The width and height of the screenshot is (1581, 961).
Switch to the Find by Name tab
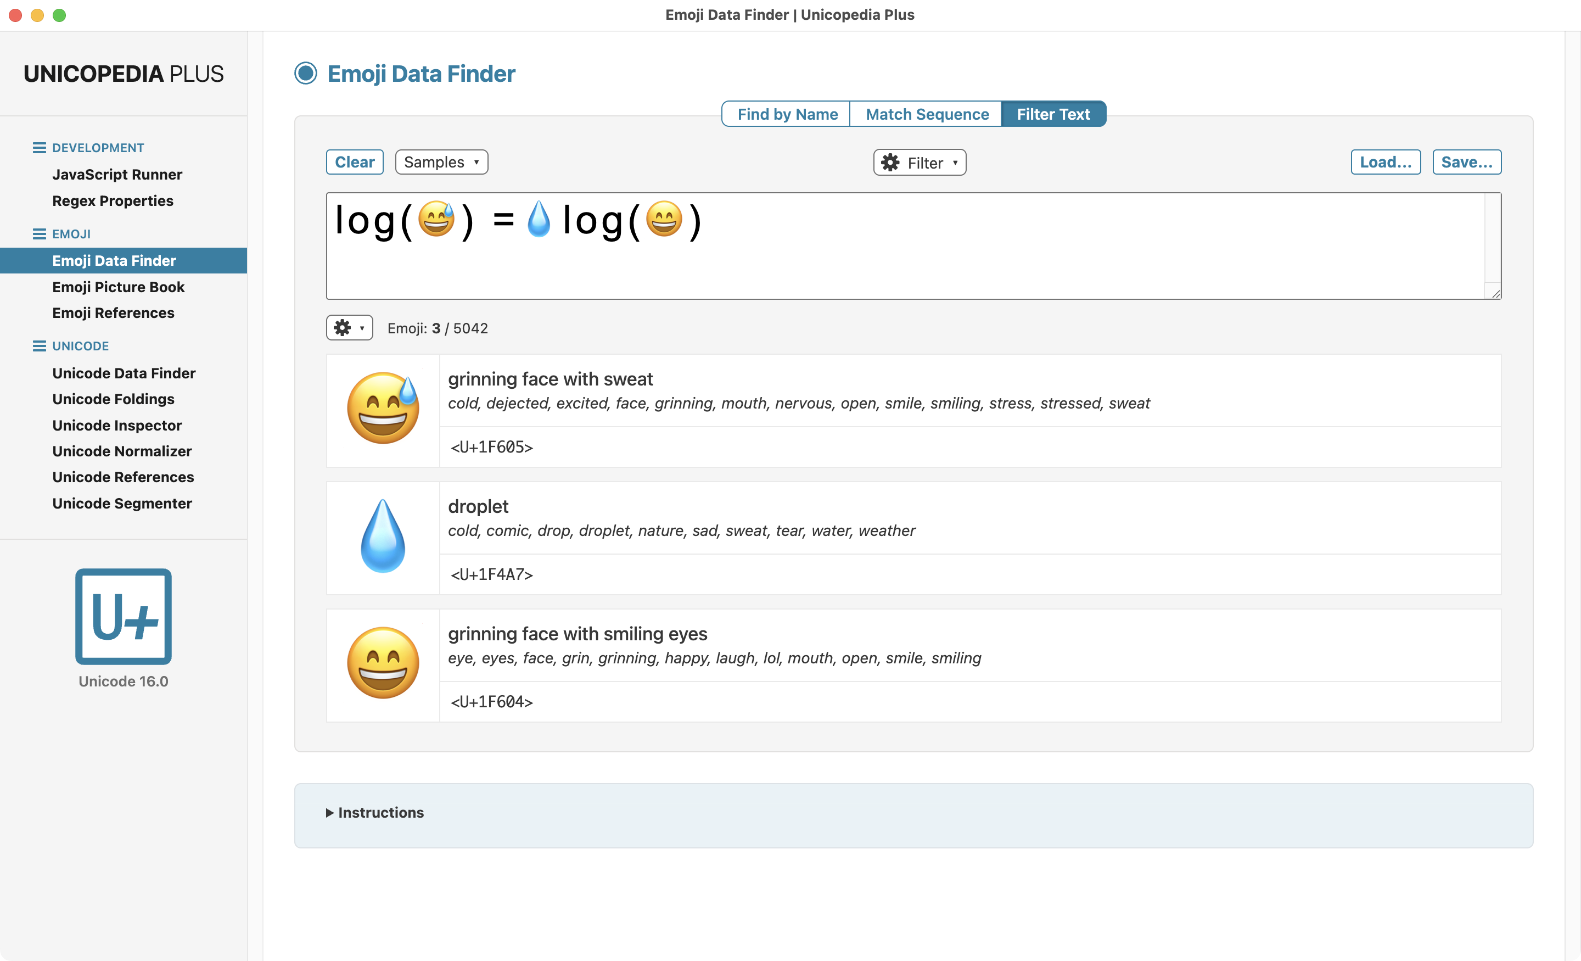787,114
